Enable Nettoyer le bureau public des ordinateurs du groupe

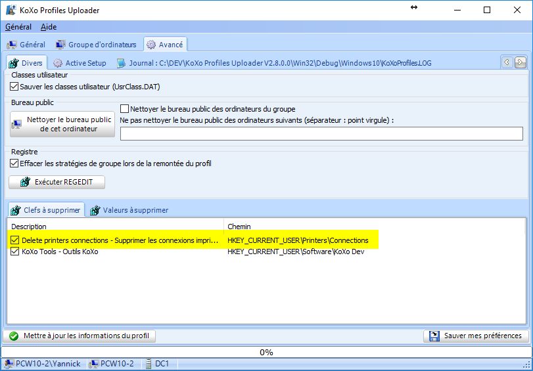click(x=124, y=109)
